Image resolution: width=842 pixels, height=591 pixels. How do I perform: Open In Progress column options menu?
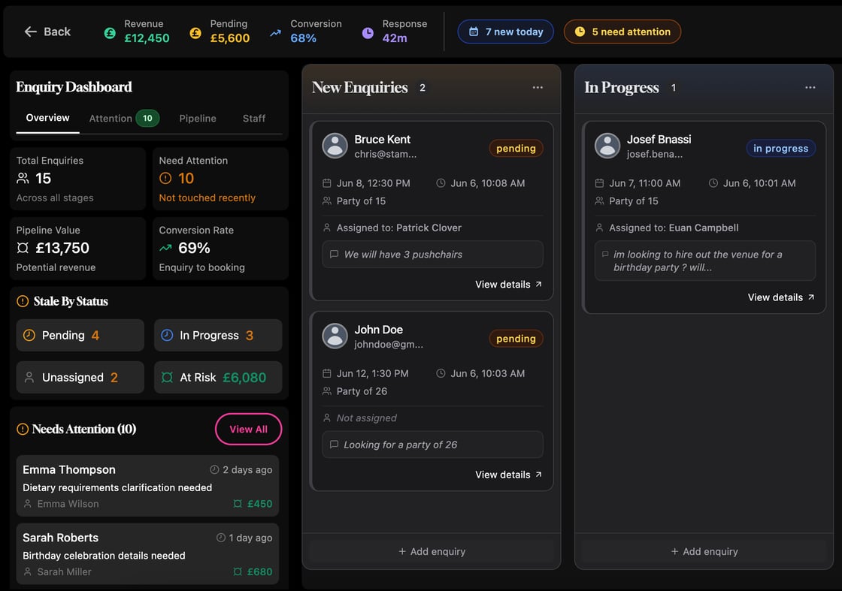[810, 88]
